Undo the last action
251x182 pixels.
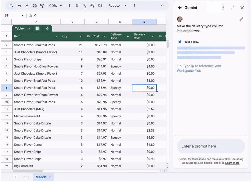(x=19, y=5)
